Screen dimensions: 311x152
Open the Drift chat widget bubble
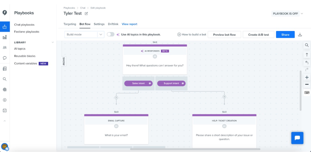pos(297,138)
